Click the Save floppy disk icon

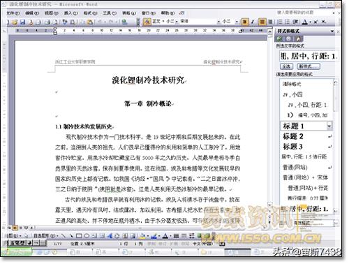22,22
